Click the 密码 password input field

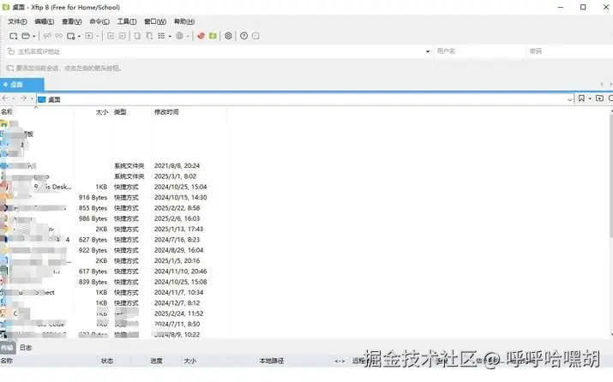pos(570,51)
